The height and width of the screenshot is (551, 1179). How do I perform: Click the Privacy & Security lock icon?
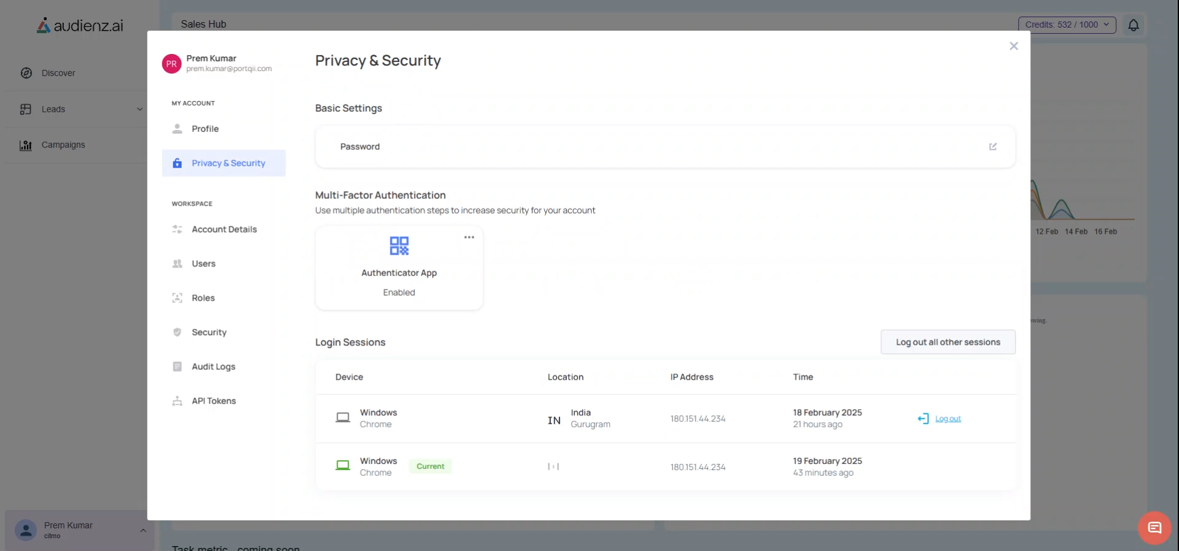tap(177, 163)
